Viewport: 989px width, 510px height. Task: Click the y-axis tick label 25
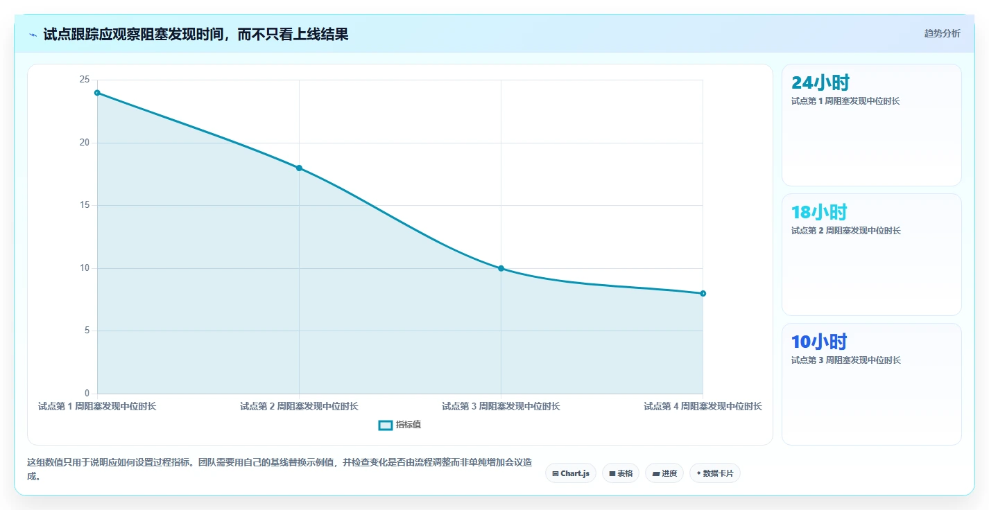(85, 80)
